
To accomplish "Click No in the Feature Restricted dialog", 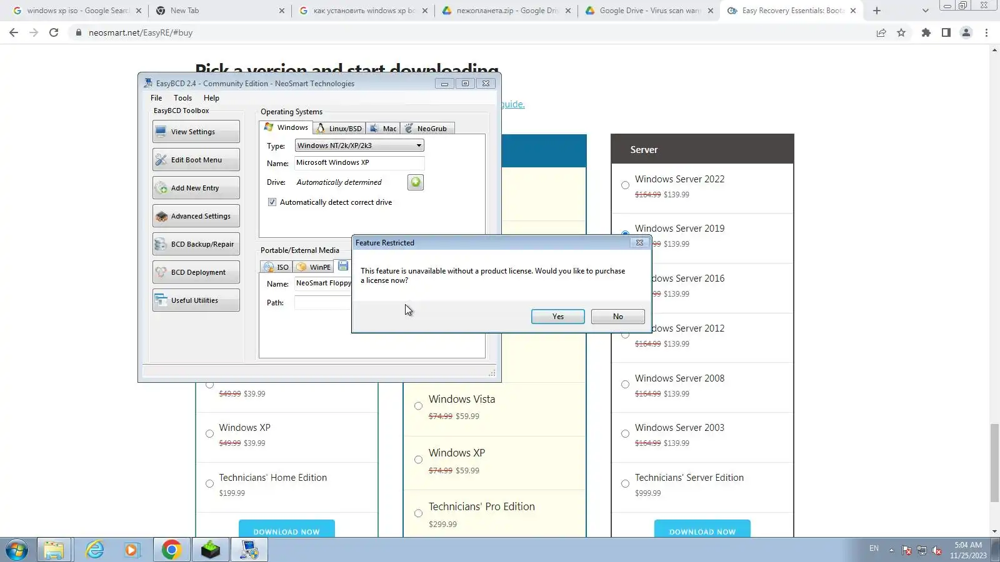I will coord(618,317).
